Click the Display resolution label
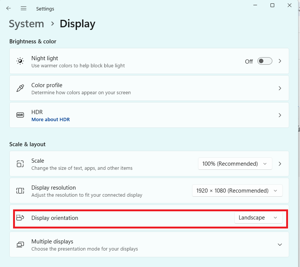300x267 pixels. [53, 188]
